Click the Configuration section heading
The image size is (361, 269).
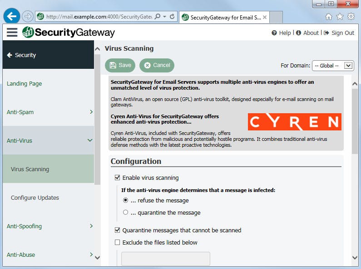[136, 161]
